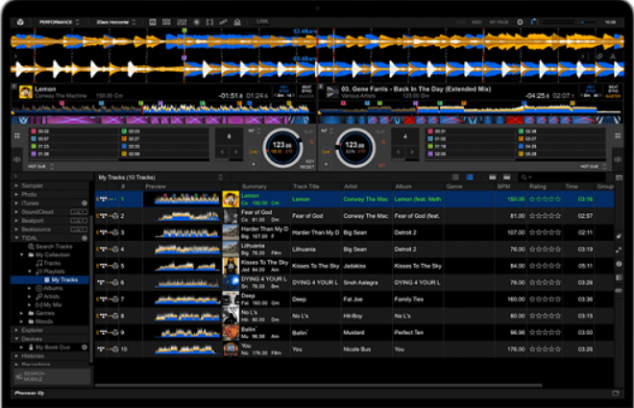This screenshot has width=634, height=408.
Task: Collapse the TIDAL tree item
Action: click(16, 238)
